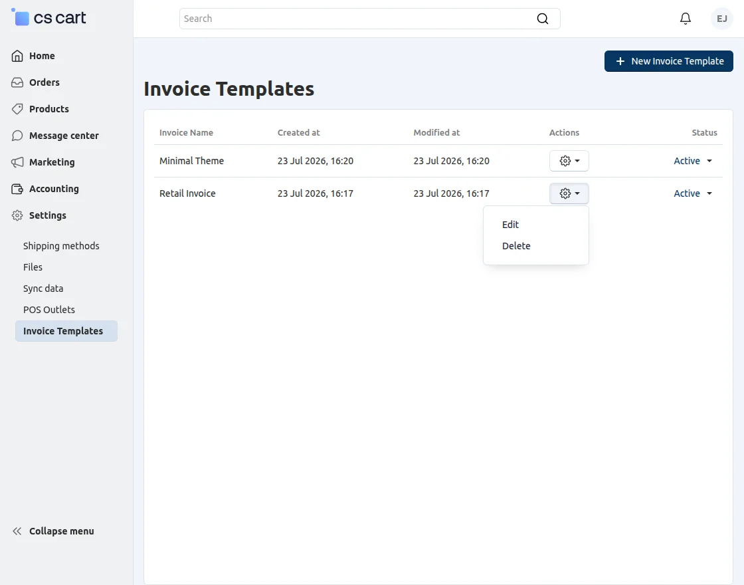This screenshot has height=585, width=744.
Task: Open Shipping methods settings
Action: (x=61, y=246)
